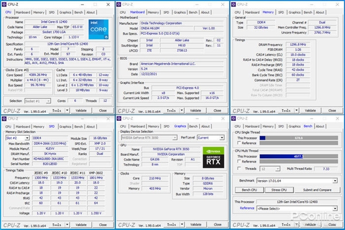Click the Multi Thread Ratio value 7.33
The width and height of the screenshot is (345, 230).
coord(326,169)
